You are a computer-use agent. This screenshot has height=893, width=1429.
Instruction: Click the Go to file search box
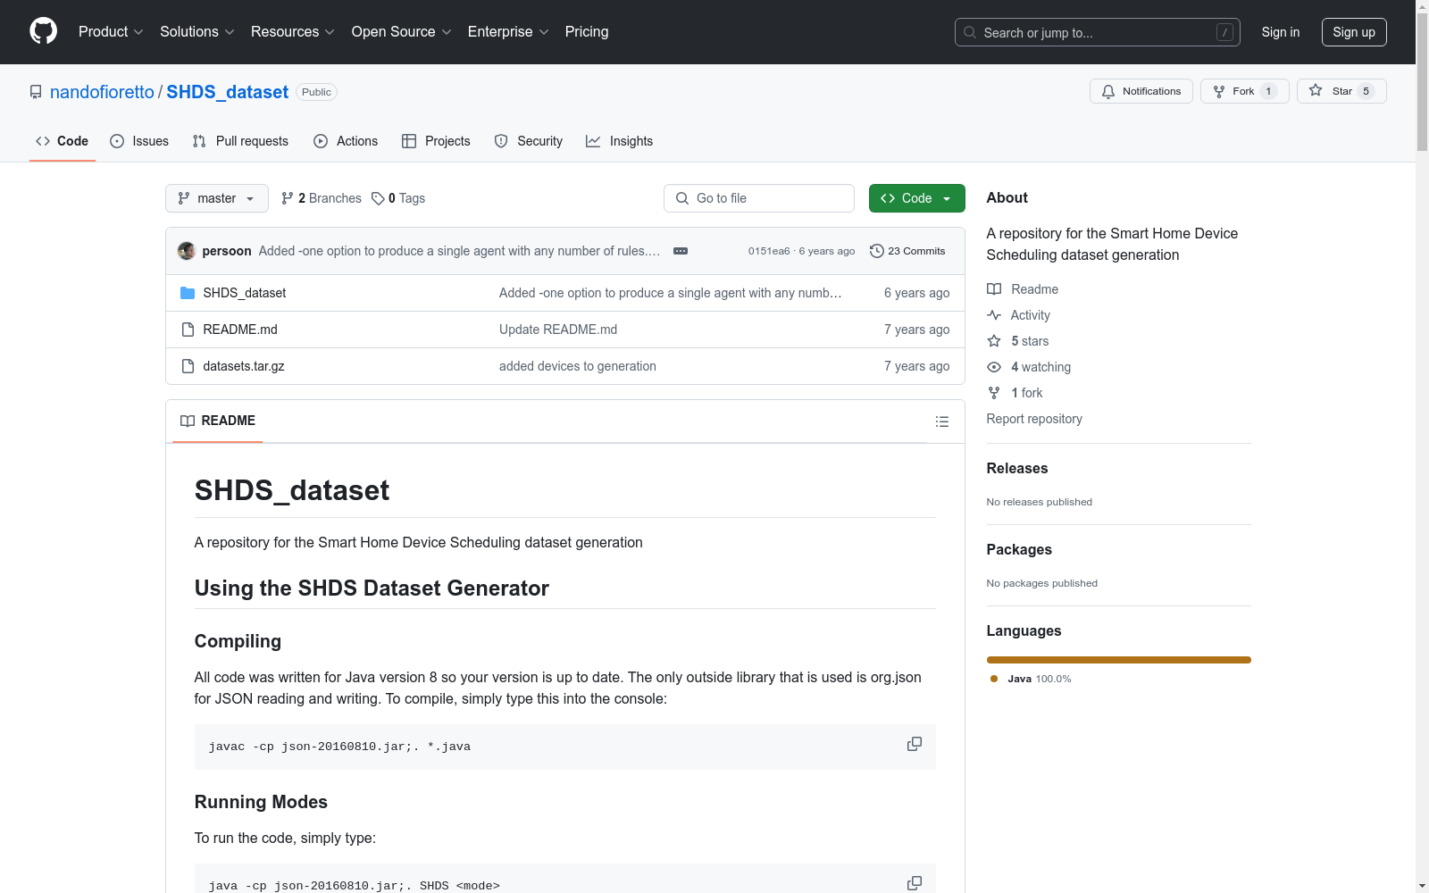click(x=759, y=198)
